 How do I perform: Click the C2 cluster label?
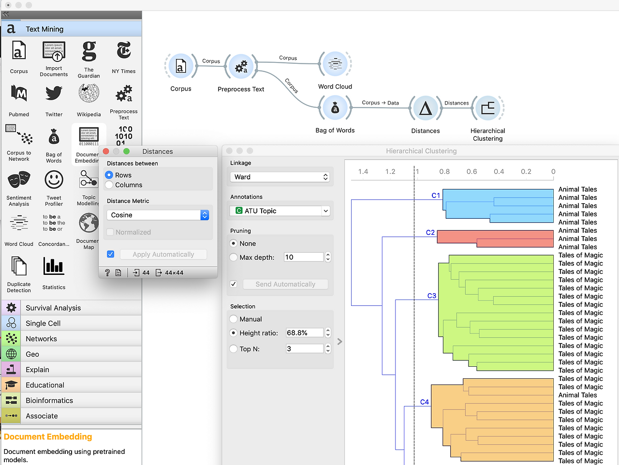click(x=430, y=233)
